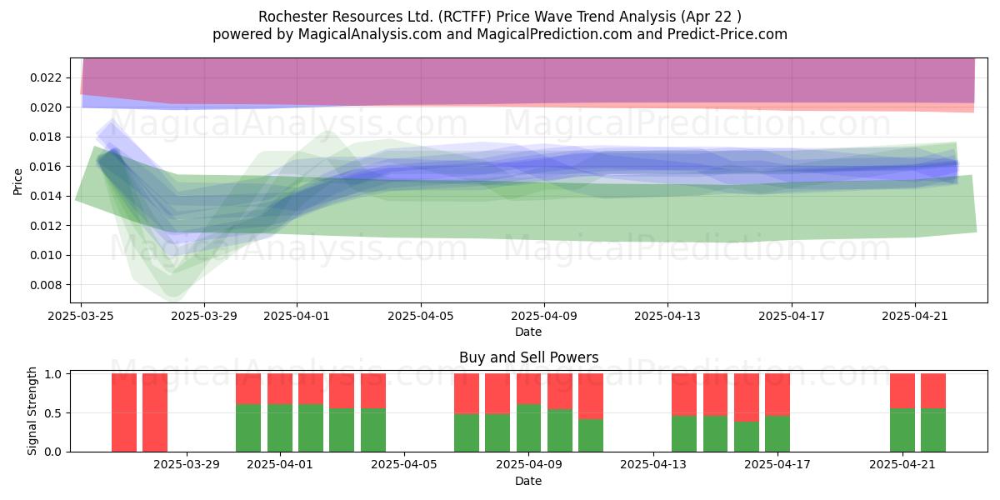Click the 'Price' y-axis label
The height and width of the screenshot is (500, 1000).
coord(18,181)
